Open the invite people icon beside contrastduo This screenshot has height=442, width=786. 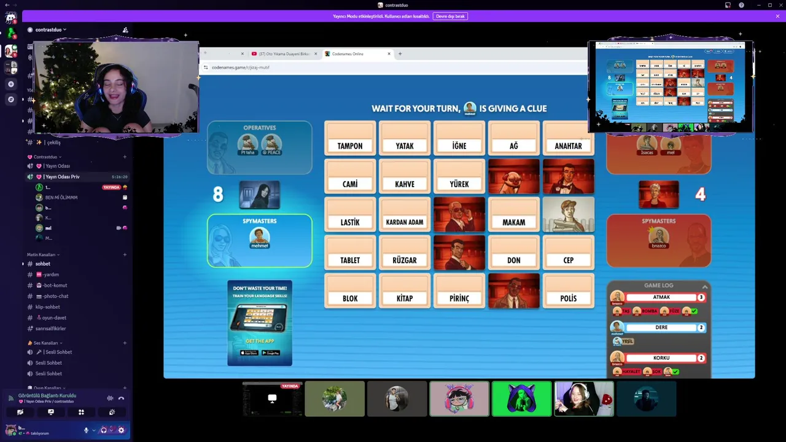(125, 29)
